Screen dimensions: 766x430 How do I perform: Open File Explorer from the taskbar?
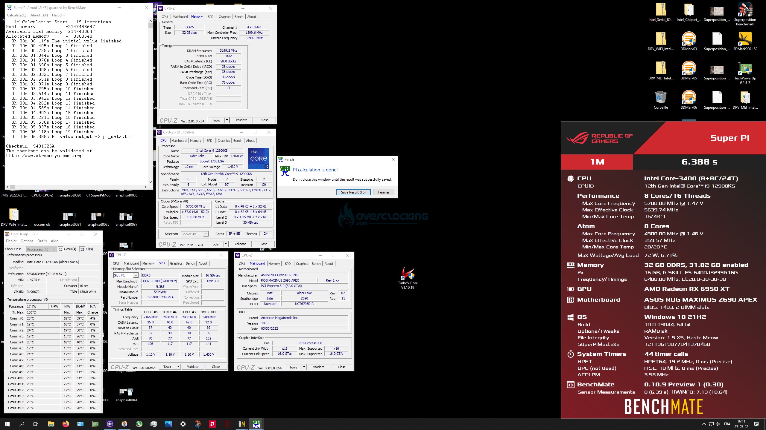(51, 424)
